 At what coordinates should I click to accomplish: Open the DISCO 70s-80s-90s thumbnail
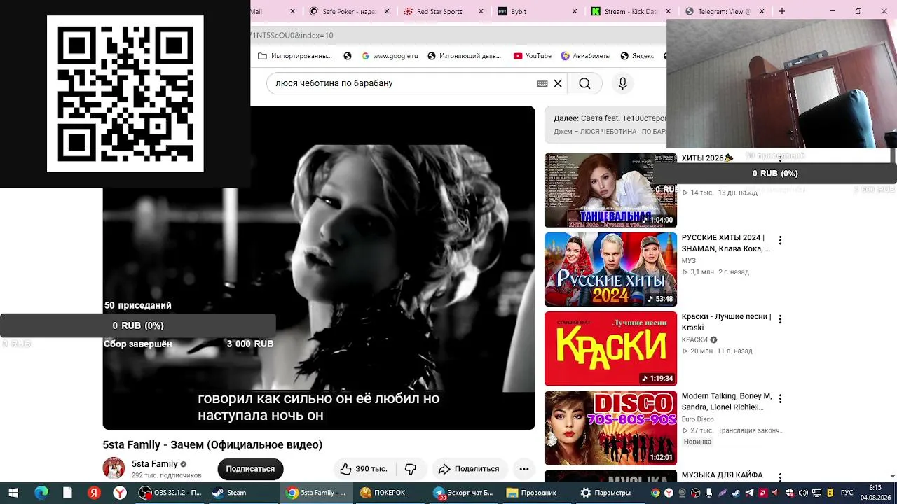click(x=610, y=428)
